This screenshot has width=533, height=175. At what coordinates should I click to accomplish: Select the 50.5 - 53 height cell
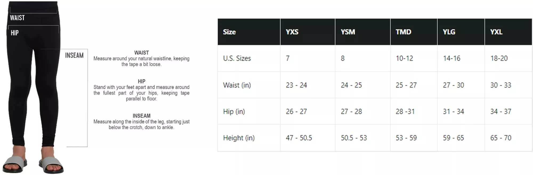[x=354, y=138]
